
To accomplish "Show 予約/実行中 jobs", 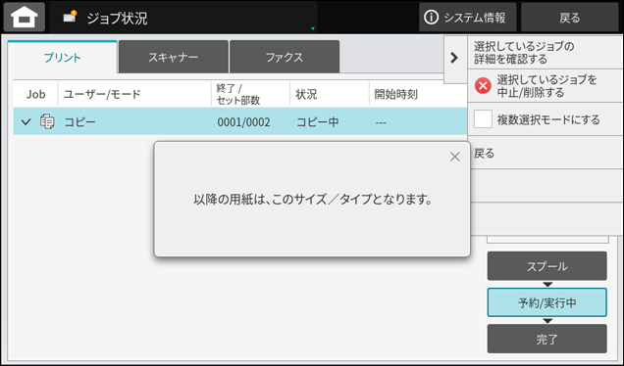I will [x=546, y=302].
